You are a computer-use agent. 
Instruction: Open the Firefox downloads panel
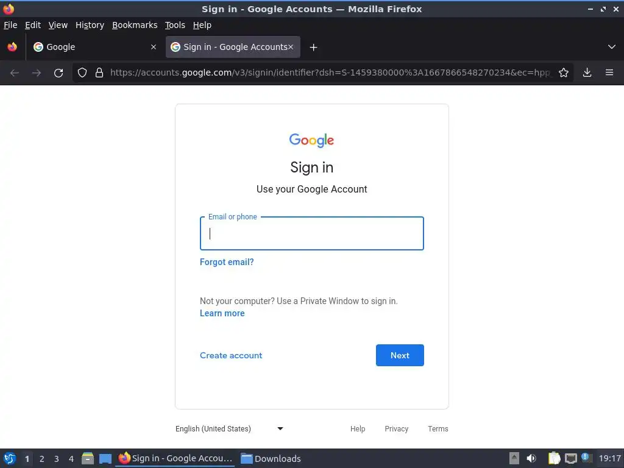(587, 73)
